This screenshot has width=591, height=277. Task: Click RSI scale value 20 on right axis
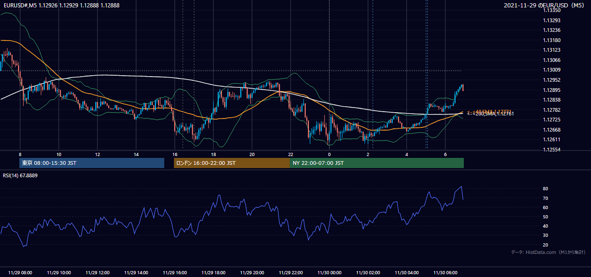[x=546, y=245]
